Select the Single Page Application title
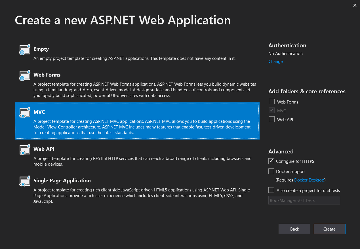The height and width of the screenshot is (249, 360). point(62,181)
